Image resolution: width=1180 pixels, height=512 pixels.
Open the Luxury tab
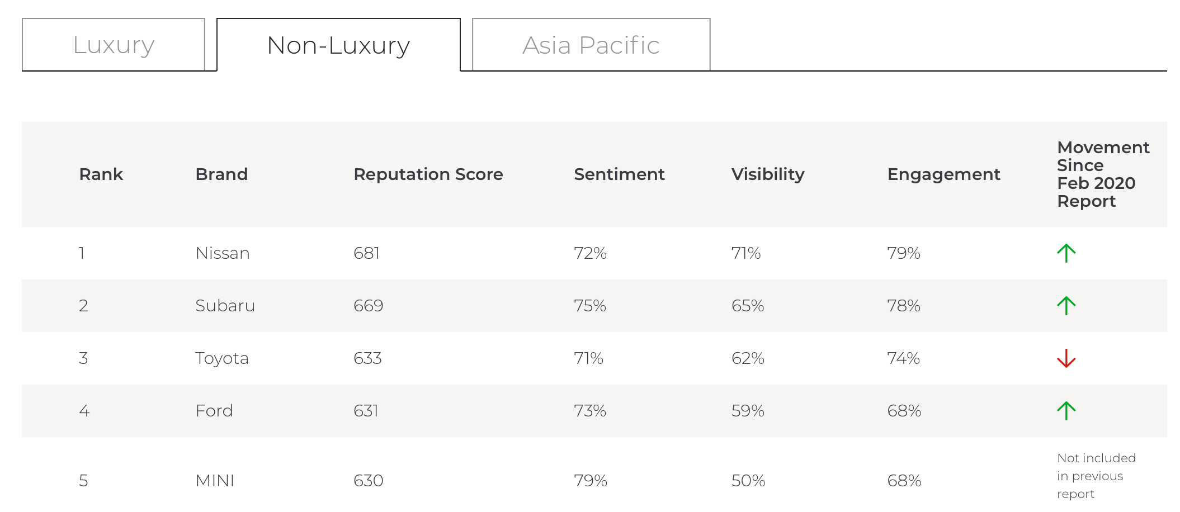pos(114,45)
